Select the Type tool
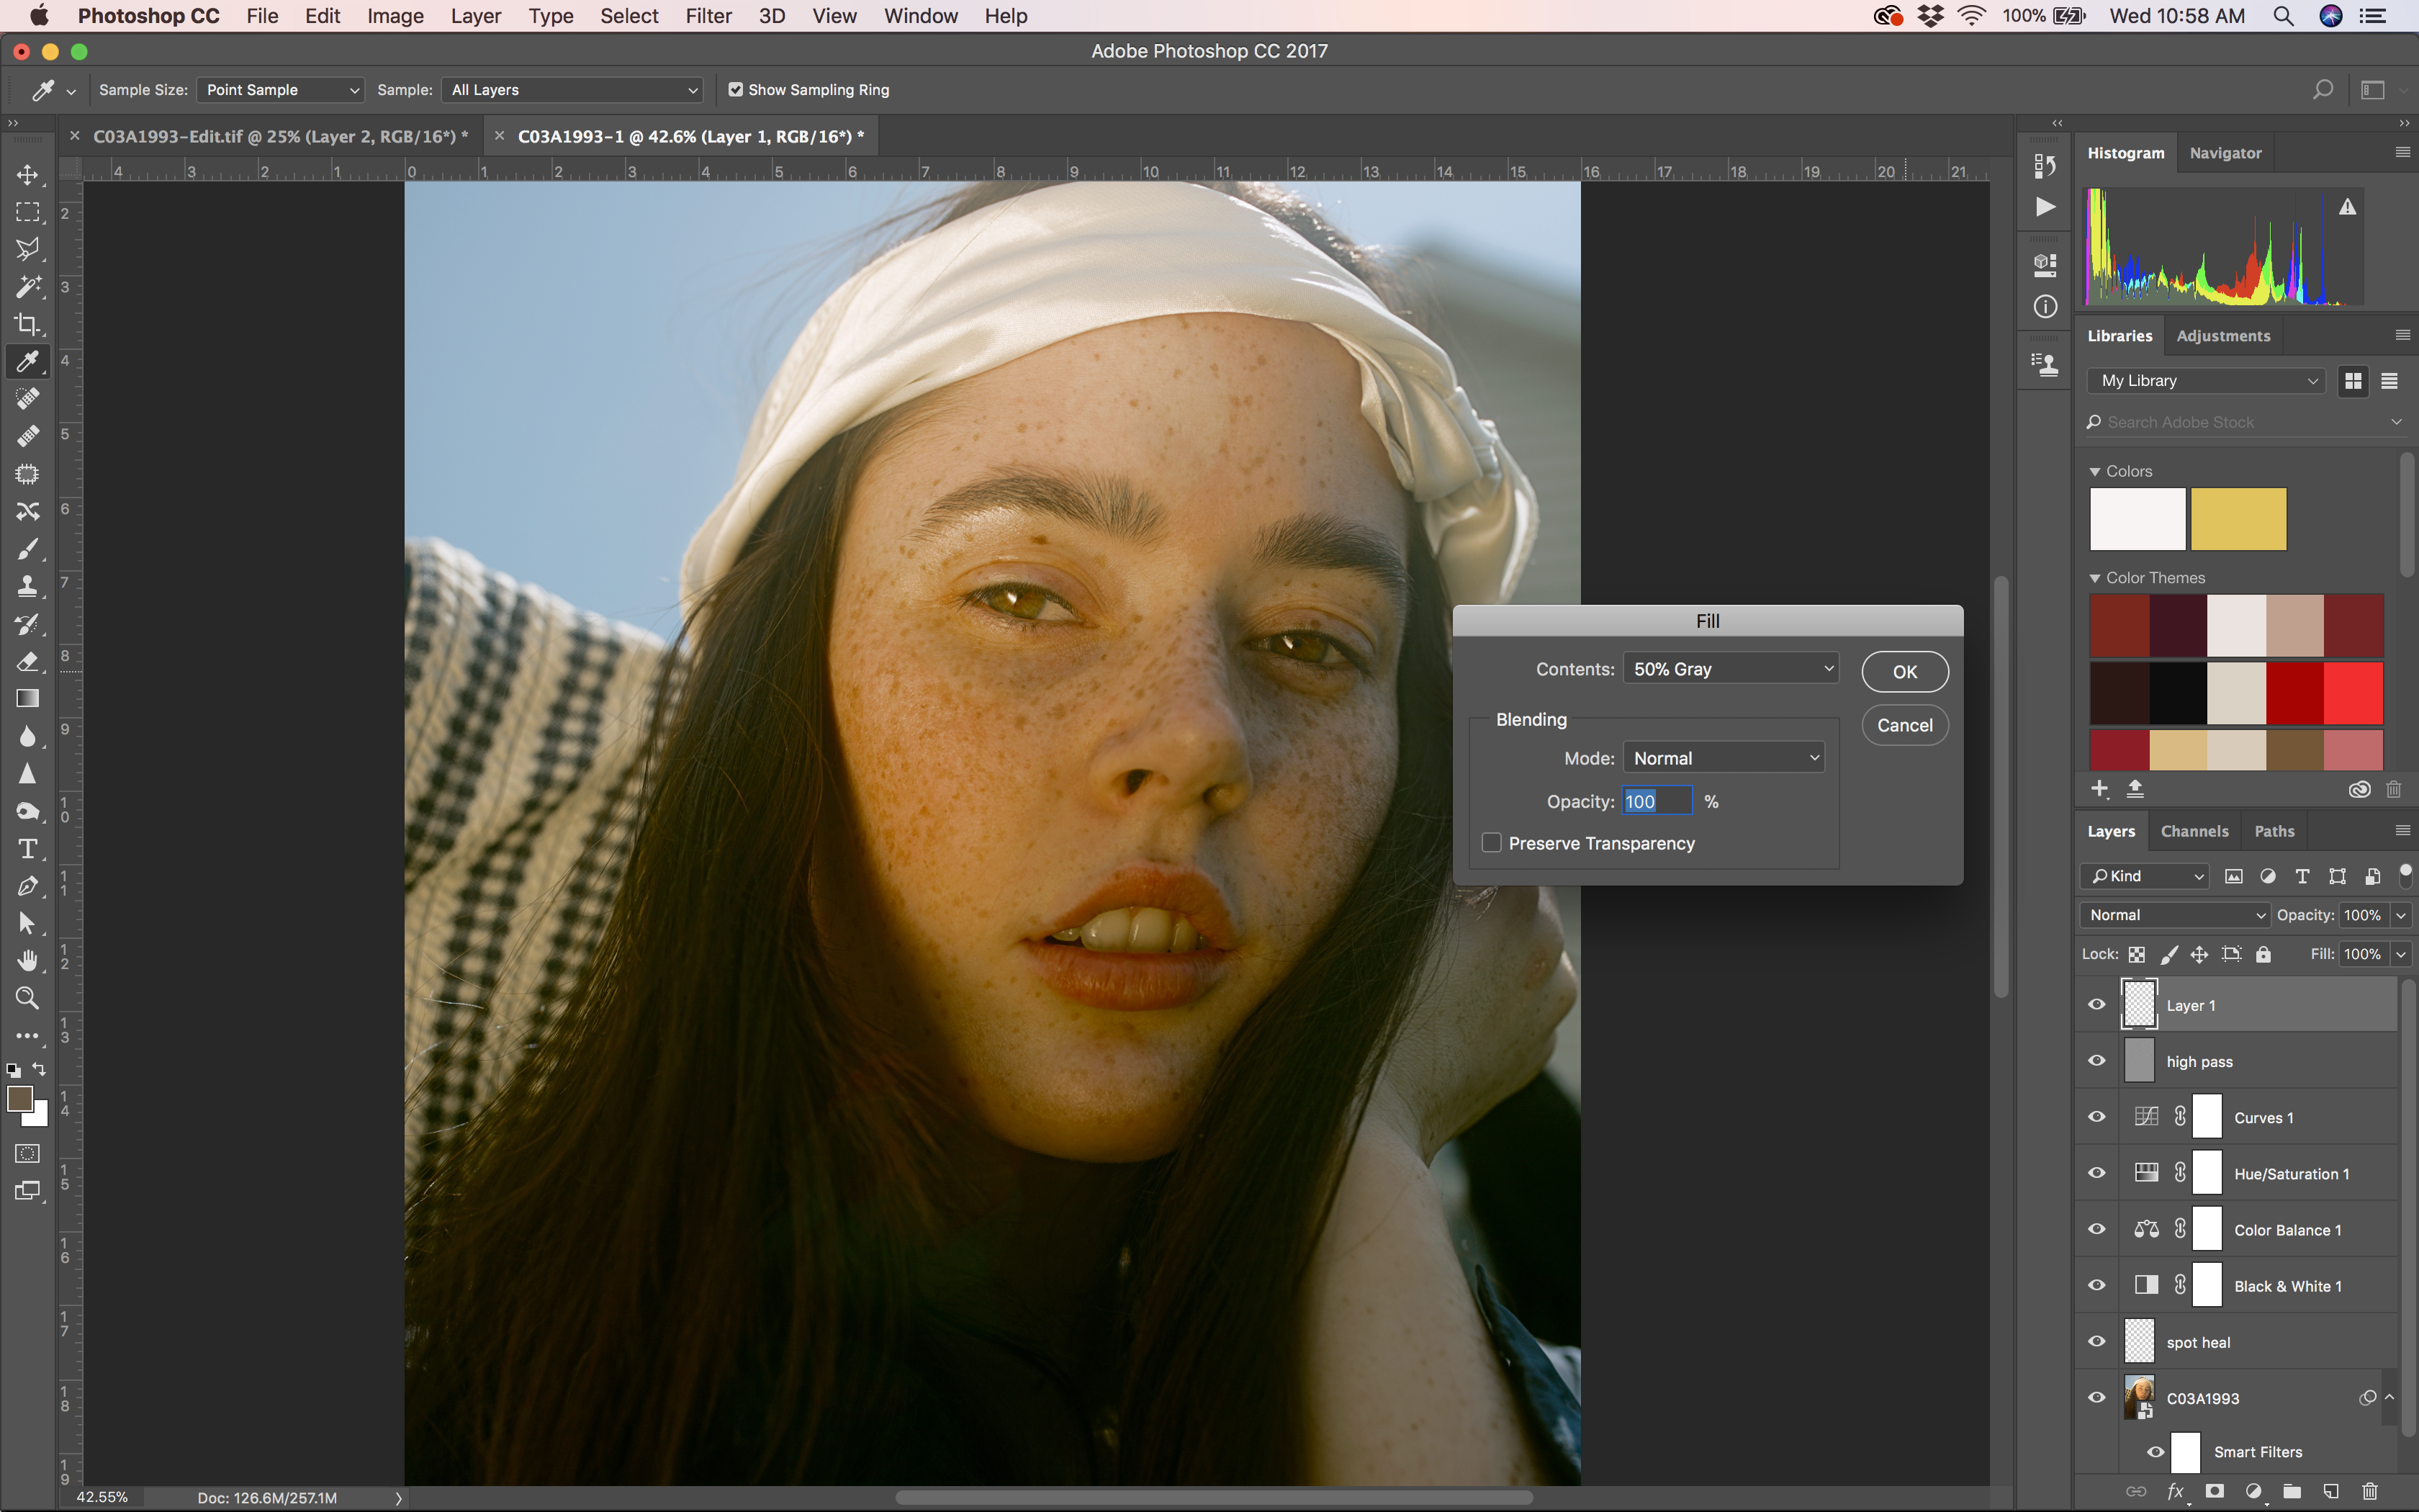 click(x=28, y=849)
